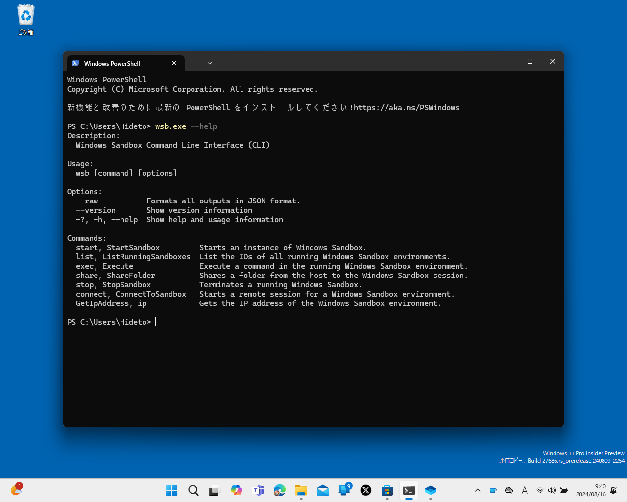
Task: Toggle the IME input mode indicator A
Action: tap(525, 490)
